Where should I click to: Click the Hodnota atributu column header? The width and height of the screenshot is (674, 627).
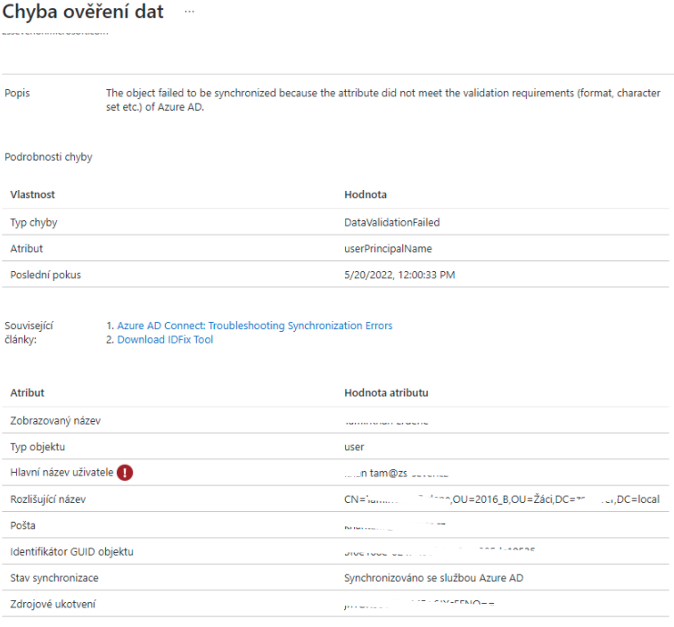click(386, 392)
